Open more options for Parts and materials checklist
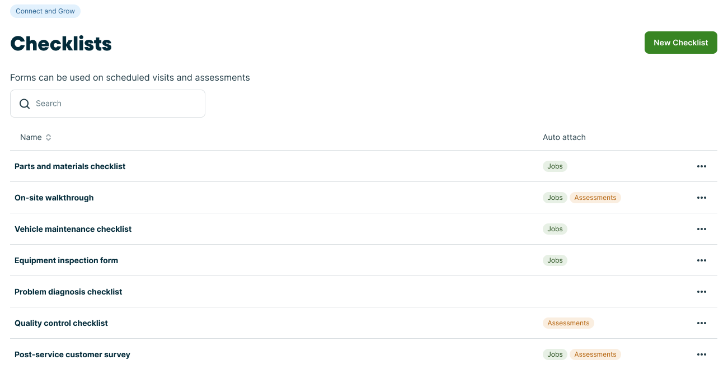Image resolution: width=728 pixels, height=369 pixels. pyautogui.click(x=702, y=166)
